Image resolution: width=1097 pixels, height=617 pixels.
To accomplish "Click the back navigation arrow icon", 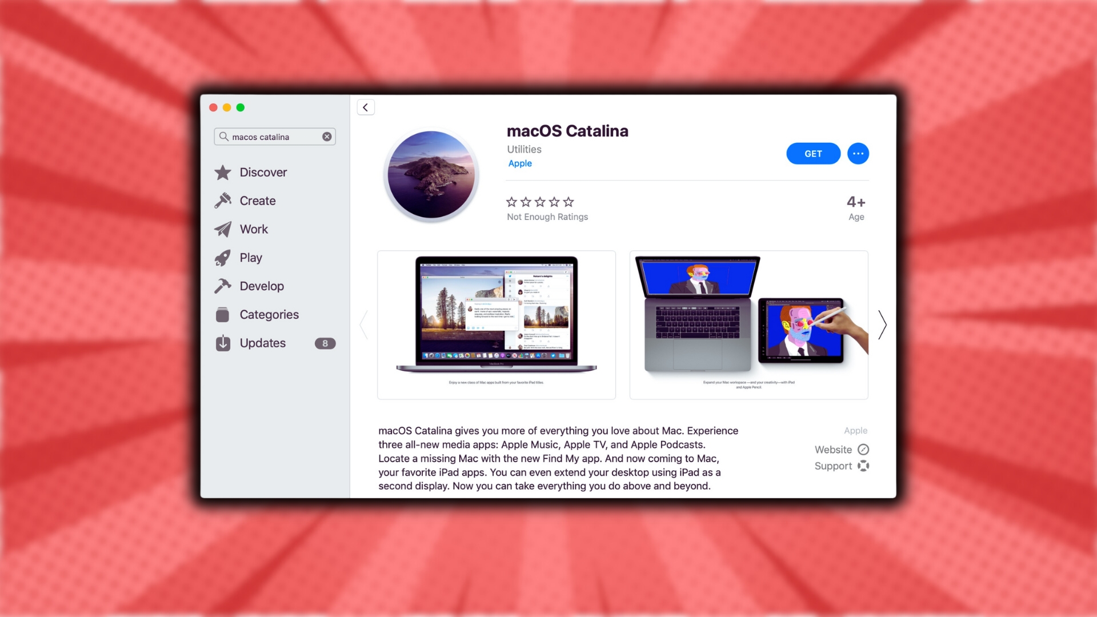I will (x=366, y=107).
